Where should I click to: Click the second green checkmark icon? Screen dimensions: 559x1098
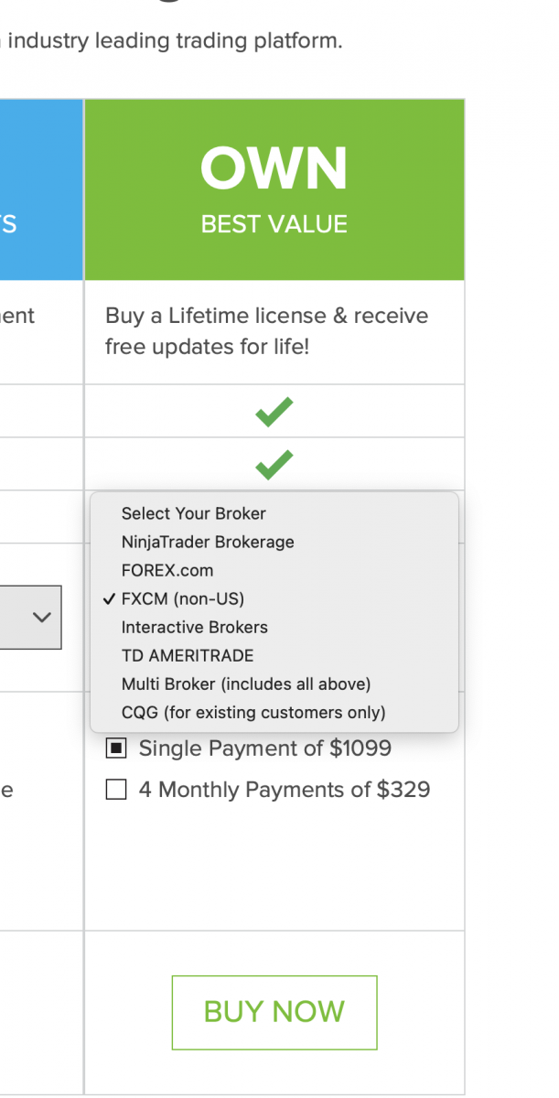coord(274,465)
